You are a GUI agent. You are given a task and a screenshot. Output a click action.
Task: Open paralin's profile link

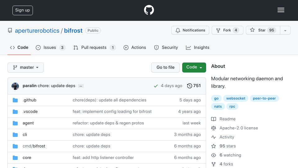click(29, 86)
